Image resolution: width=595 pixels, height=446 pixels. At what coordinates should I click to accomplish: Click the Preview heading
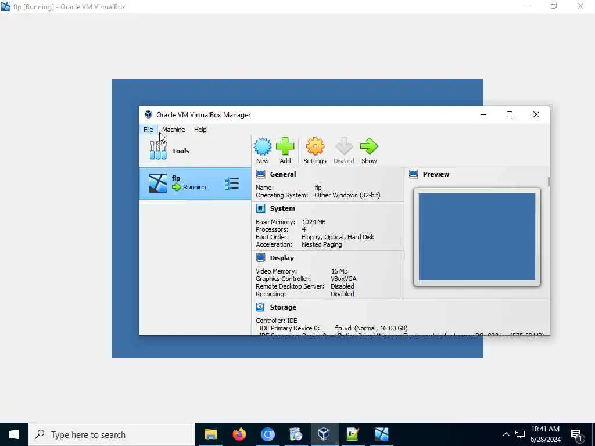click(x=436, y=174)
